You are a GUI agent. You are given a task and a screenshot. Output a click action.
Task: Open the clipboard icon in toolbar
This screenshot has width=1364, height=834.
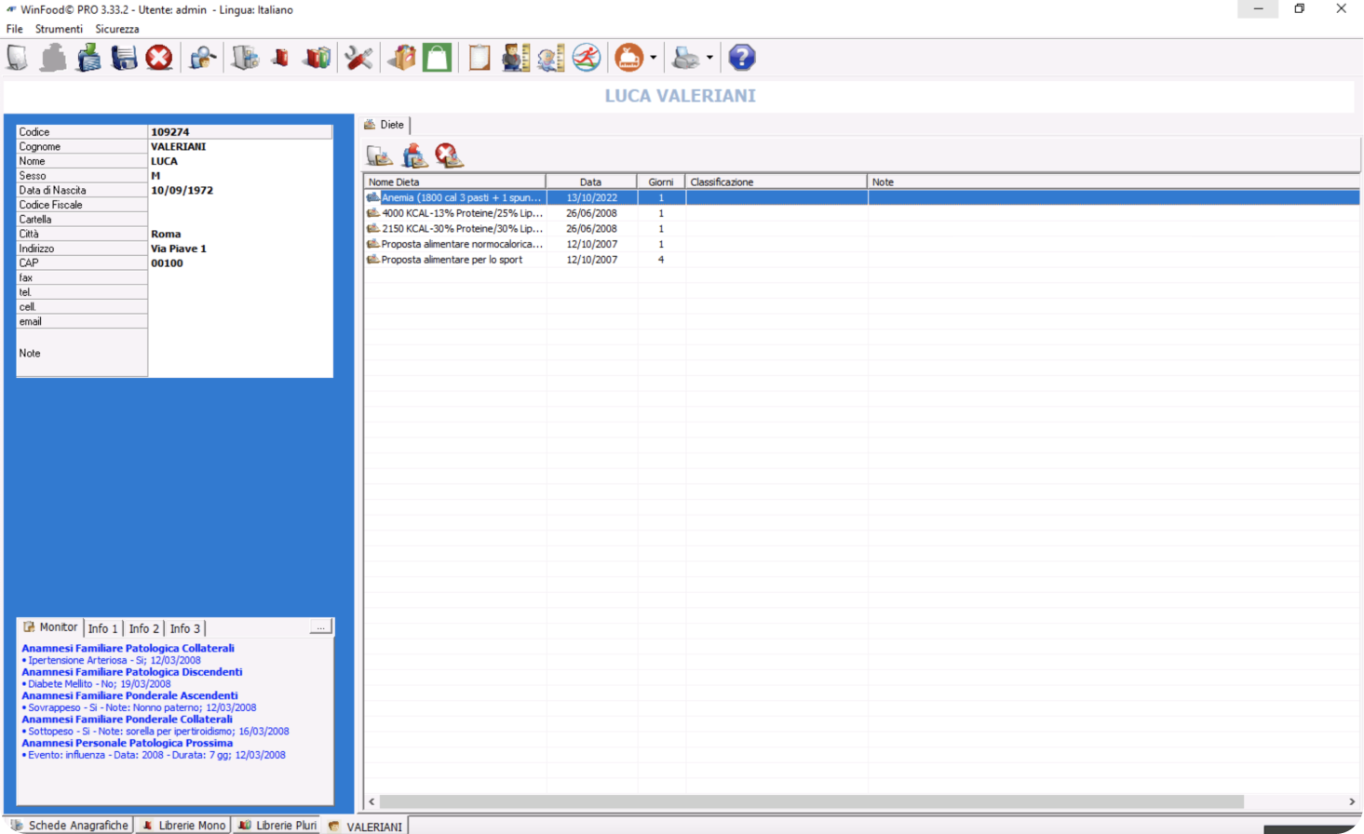(479, 58)
